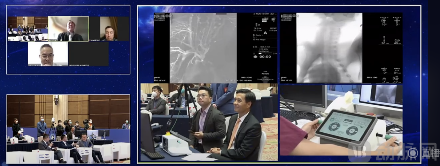440x166 pixels.
Task: Select the participant with glasses in white room
Action: [48, 54]
